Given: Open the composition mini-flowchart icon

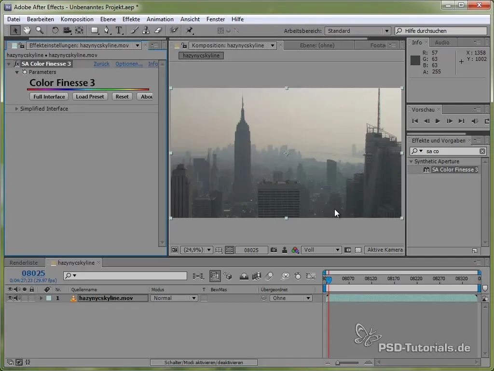Looking at the screenshot, I should pyautogui.click(x=198, y=276).
